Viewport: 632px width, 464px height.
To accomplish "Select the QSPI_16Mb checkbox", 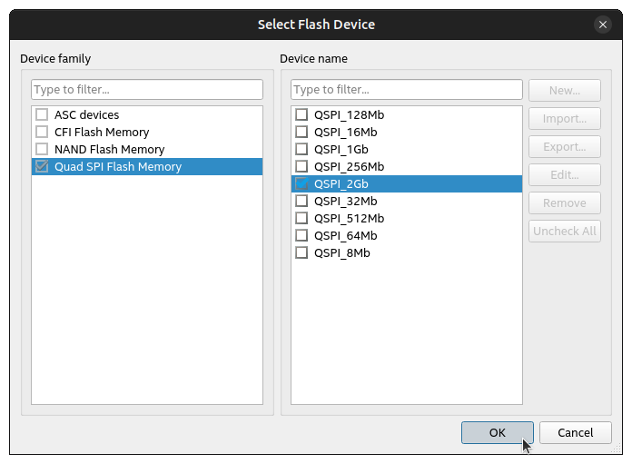I will click(x=302, y=133).
